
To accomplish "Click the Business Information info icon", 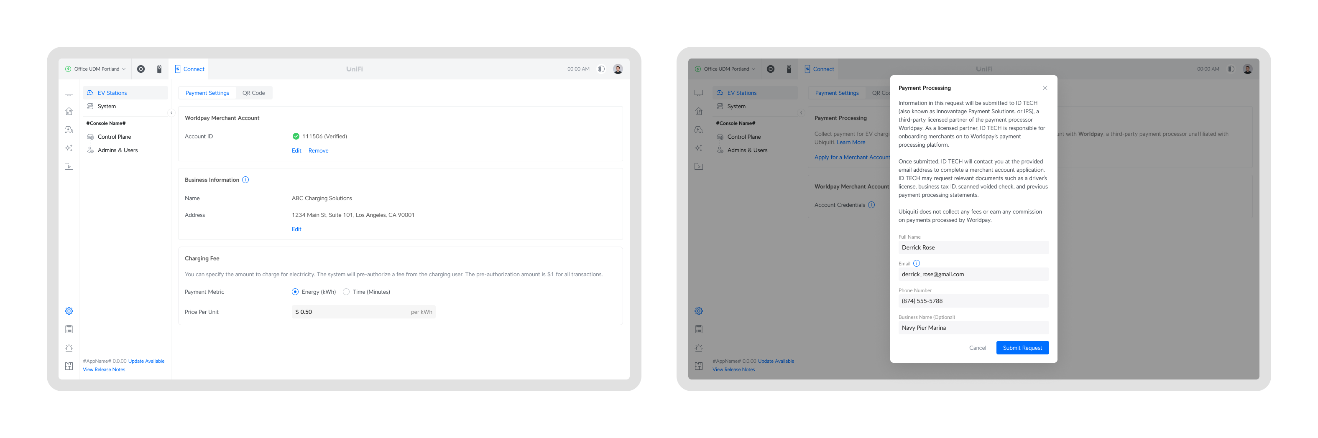I will [x=245, y=180].
